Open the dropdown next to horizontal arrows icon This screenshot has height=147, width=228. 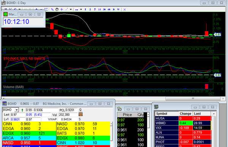81,9
